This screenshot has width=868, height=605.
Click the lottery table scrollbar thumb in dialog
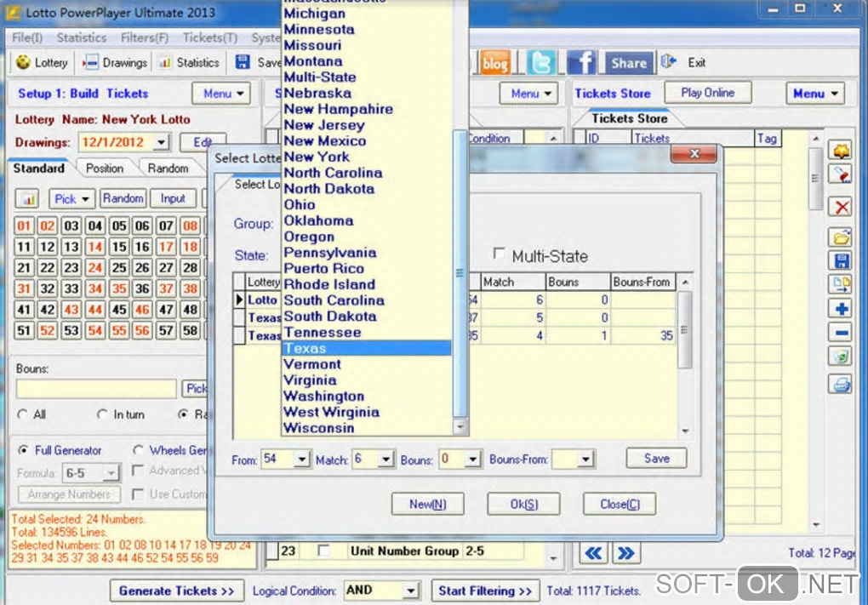coord(685,330)
